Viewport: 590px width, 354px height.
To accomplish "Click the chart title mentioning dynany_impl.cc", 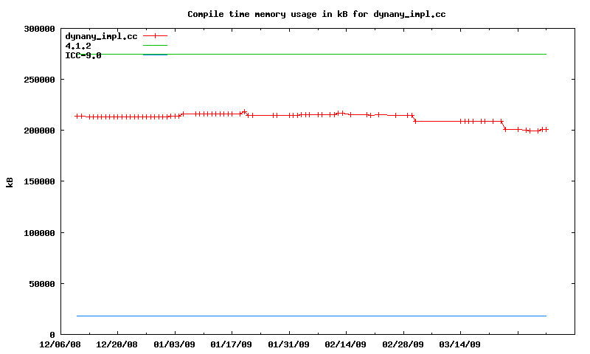I will [x=316, y=14].
